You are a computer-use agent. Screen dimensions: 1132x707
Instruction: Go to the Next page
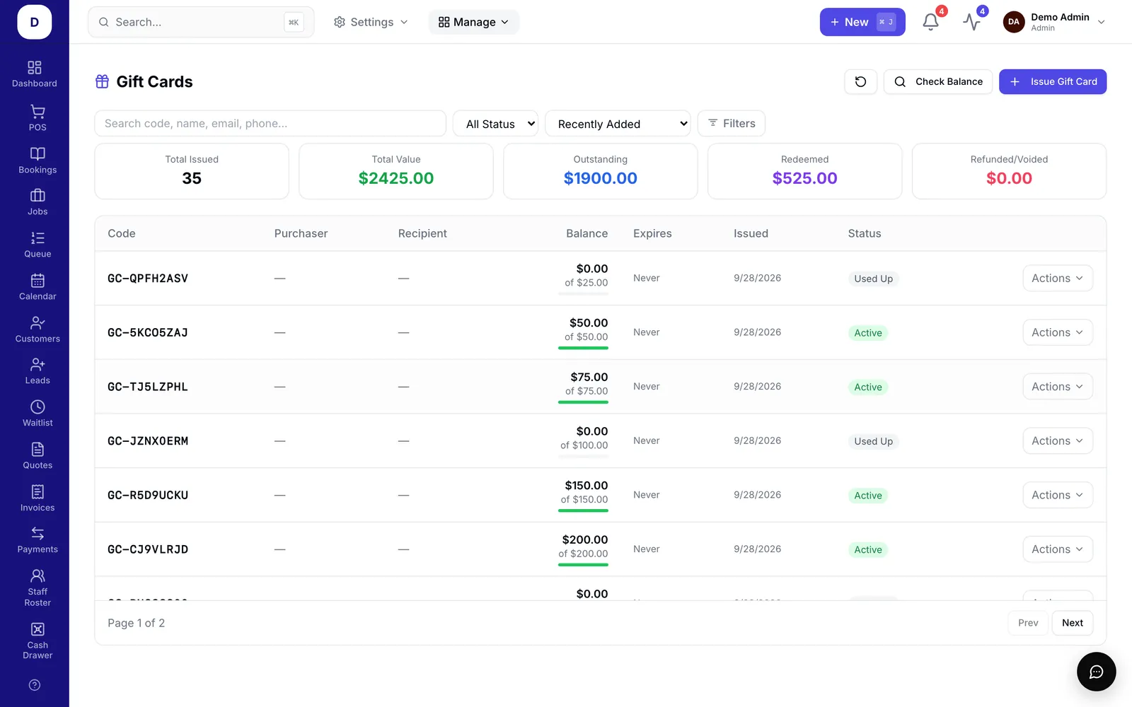[1072, 623]
